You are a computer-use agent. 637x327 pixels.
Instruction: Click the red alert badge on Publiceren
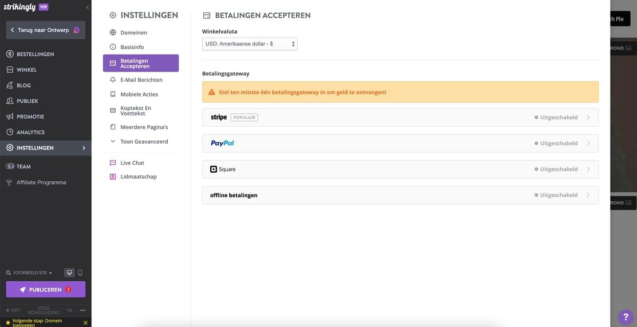pyautogui.click(x=68, y=289)
